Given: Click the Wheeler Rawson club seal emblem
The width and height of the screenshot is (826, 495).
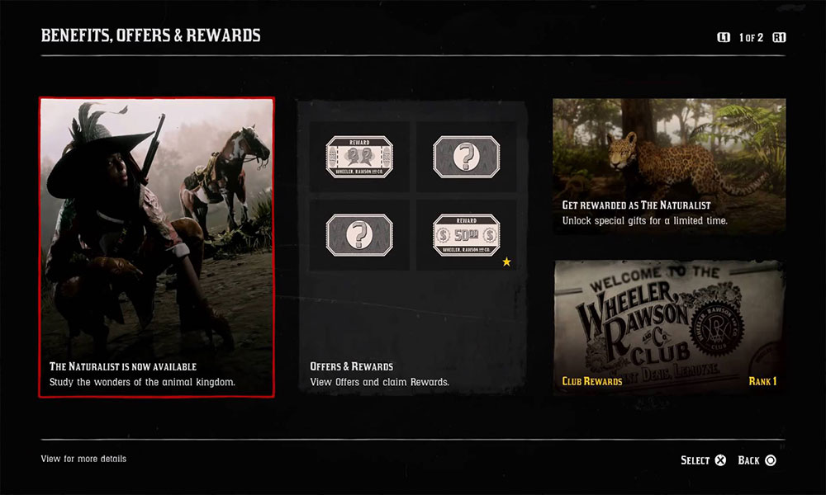Looking at the screenshot, I should tap(717, 329).
